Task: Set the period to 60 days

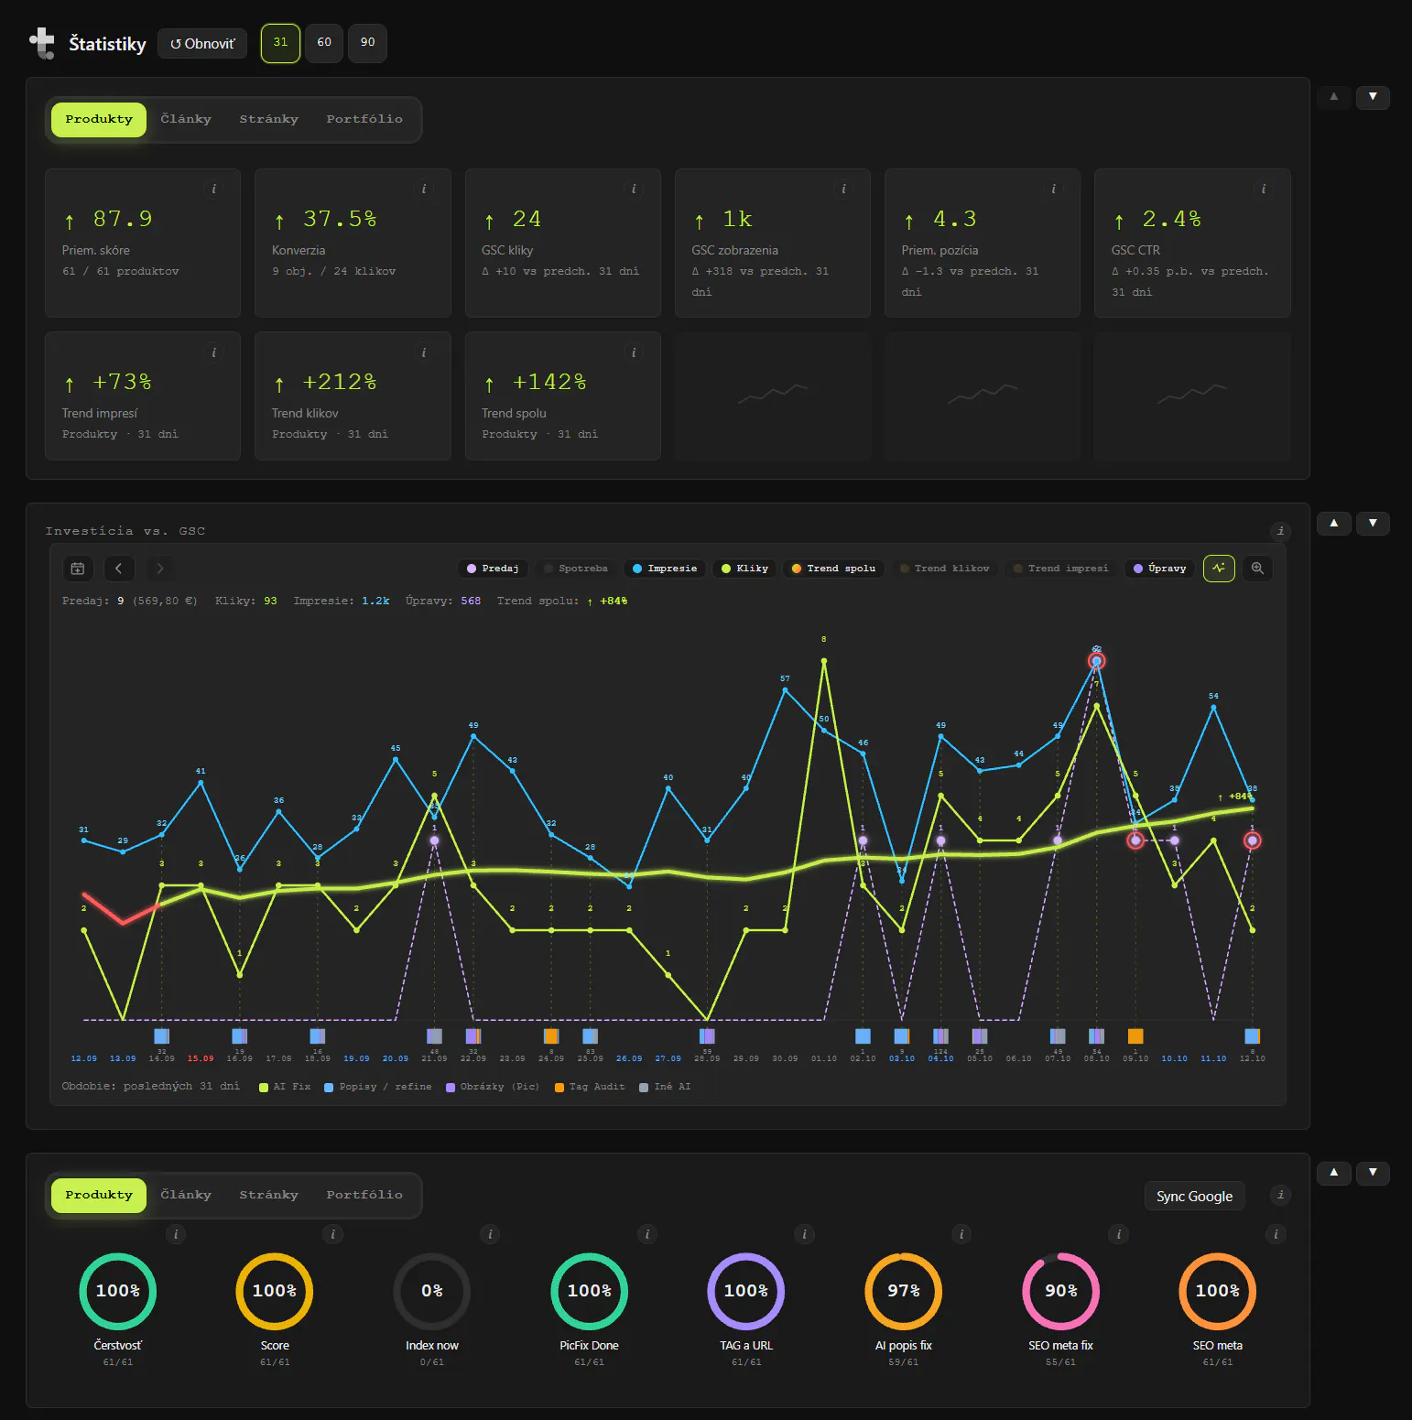Action: 324,43
